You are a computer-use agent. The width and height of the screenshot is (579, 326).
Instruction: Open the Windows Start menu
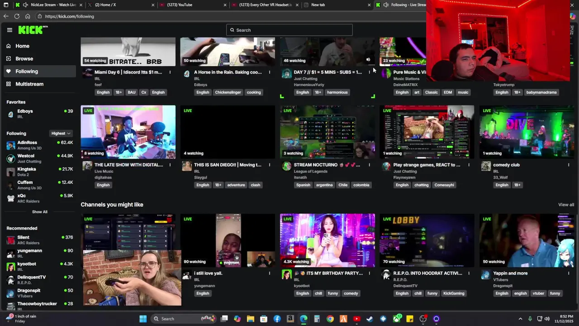point(143,319)
